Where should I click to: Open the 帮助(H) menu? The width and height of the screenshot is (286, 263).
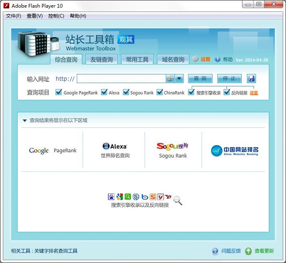[x=78, y=16]
